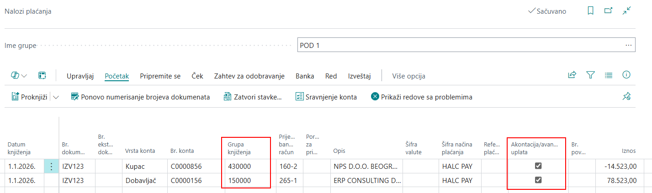Click account number C0000156
The image size is (652, 193).
pos(186,180)
